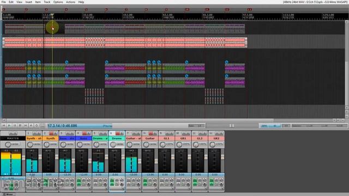
Task: Open the File menu
Action: point(4,2)
